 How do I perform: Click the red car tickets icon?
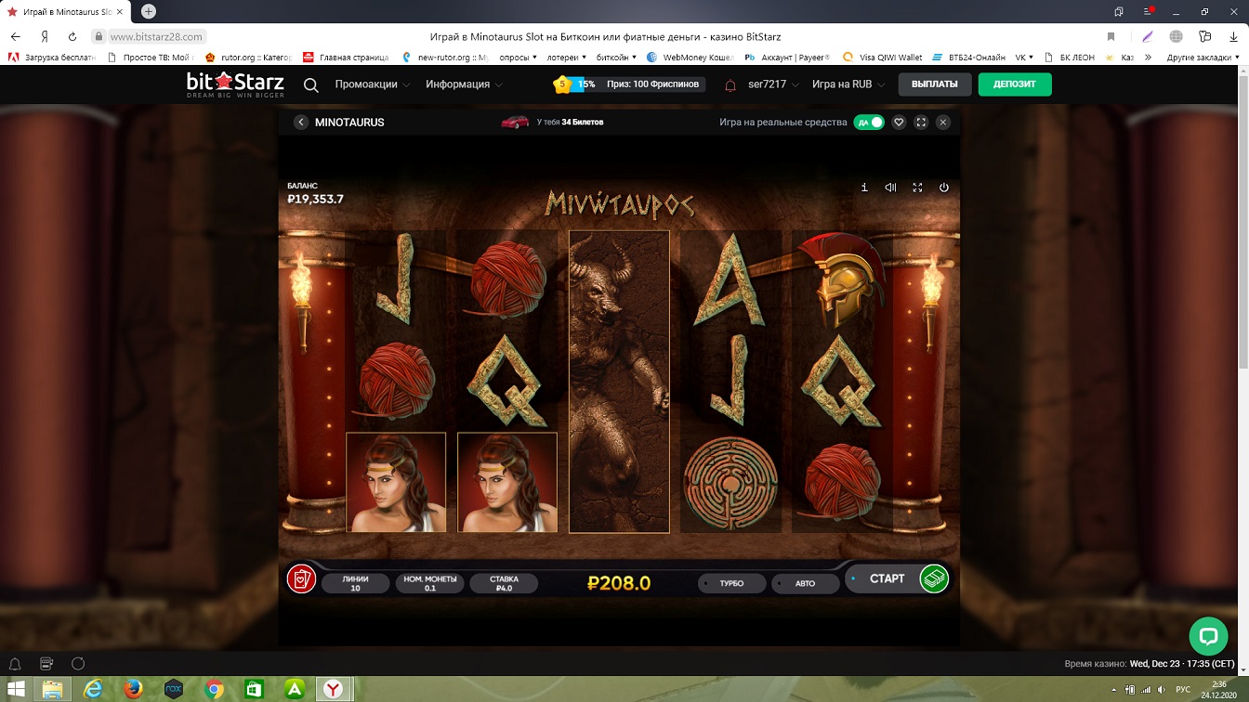click(515, 122)
